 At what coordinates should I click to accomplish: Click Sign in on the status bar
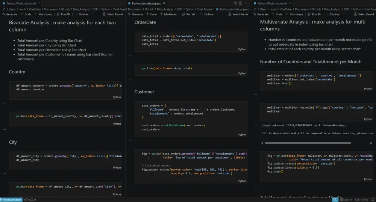click(346, 199)
